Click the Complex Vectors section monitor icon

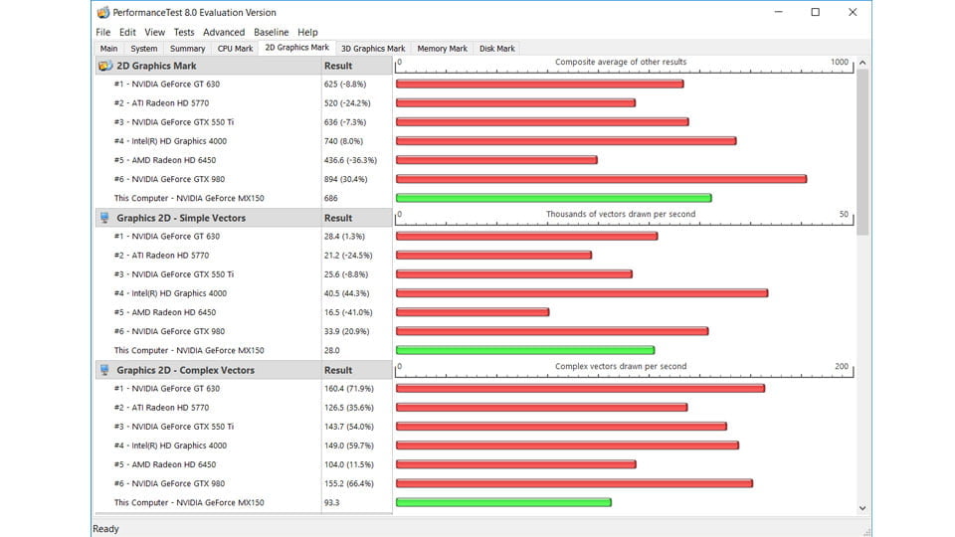tap(105, 370)
